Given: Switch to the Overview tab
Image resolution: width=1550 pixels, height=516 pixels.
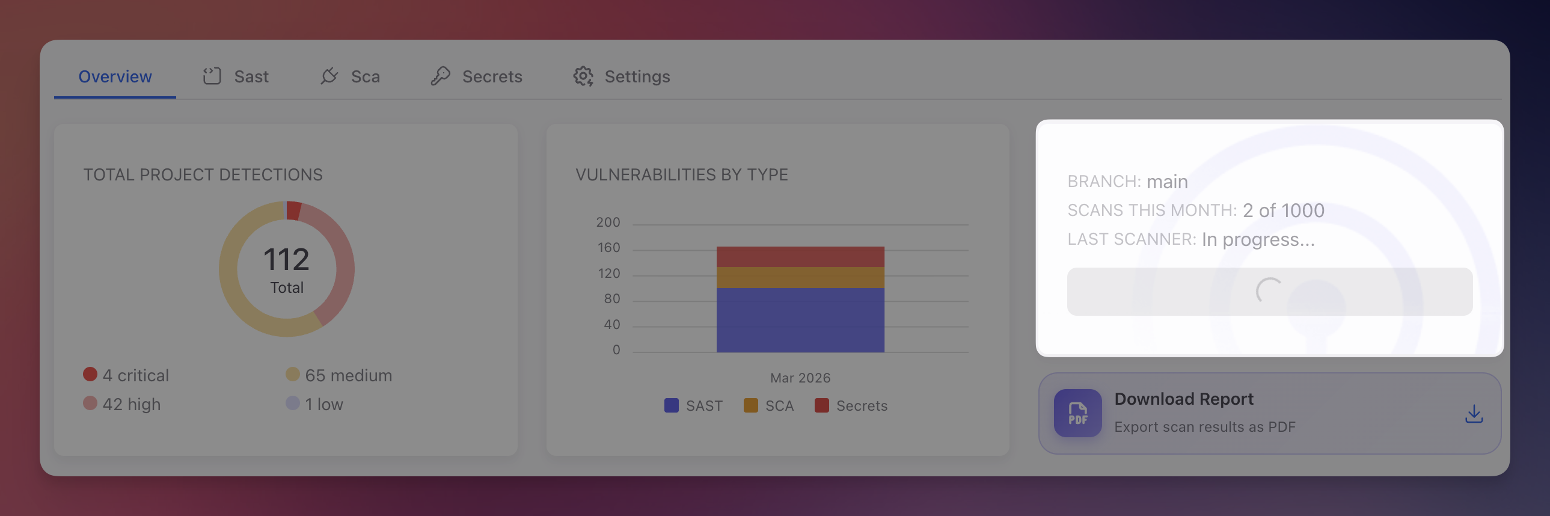Looking at the screenshot, I should click(x=115, y=76).
